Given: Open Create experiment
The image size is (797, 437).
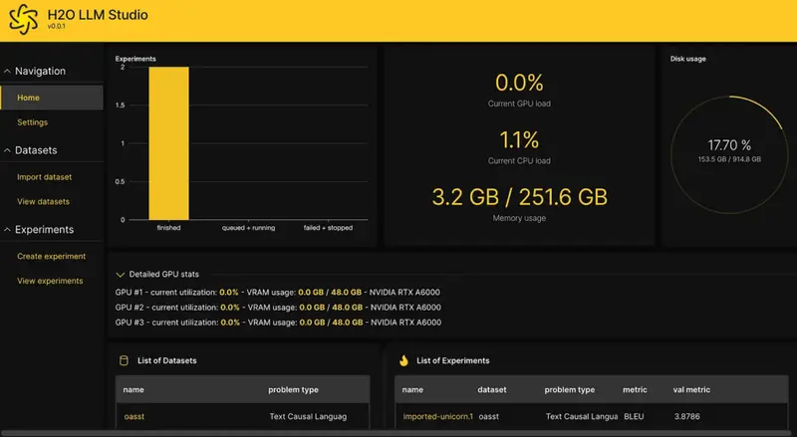Looking at the screenshot, I should 52,257.
